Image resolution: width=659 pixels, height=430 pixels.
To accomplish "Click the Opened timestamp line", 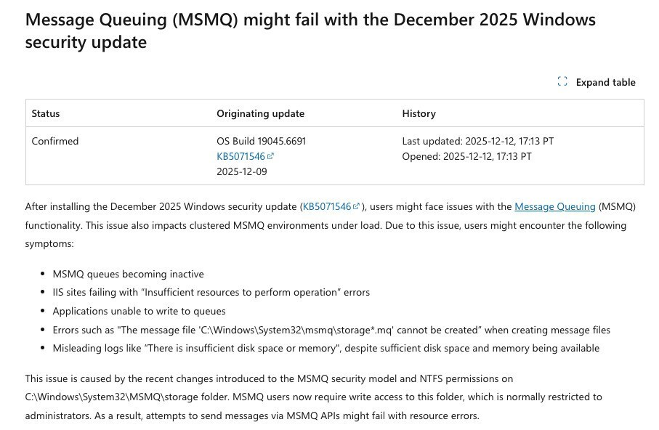I will coord(466,156).
